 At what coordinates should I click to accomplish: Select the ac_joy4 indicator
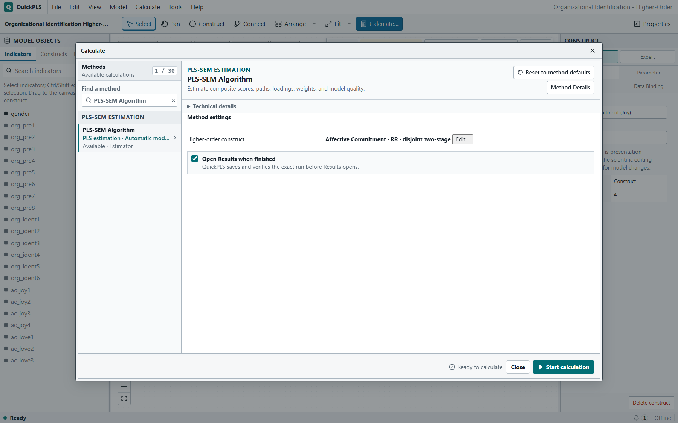tap(20, 325)
